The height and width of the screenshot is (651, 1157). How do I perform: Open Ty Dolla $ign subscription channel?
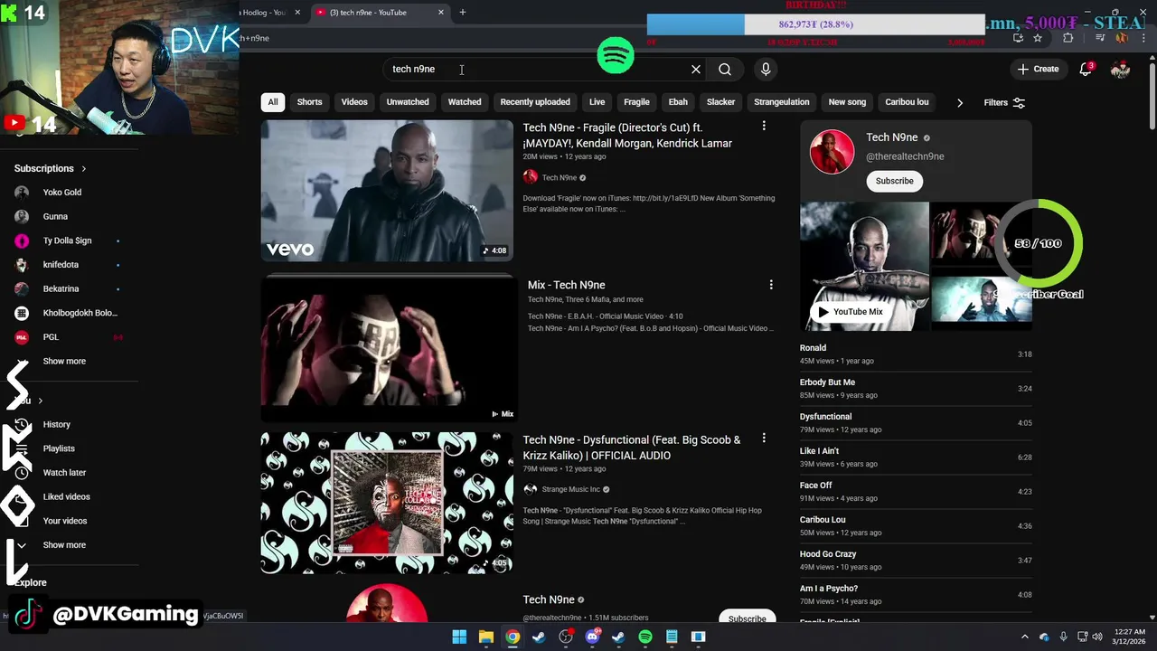tap(67, 241)
